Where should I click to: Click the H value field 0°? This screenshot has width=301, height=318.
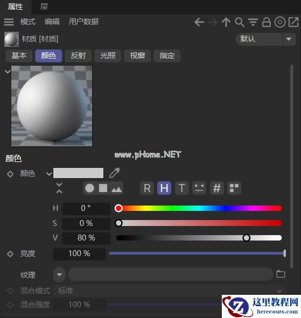click(86, 208)
